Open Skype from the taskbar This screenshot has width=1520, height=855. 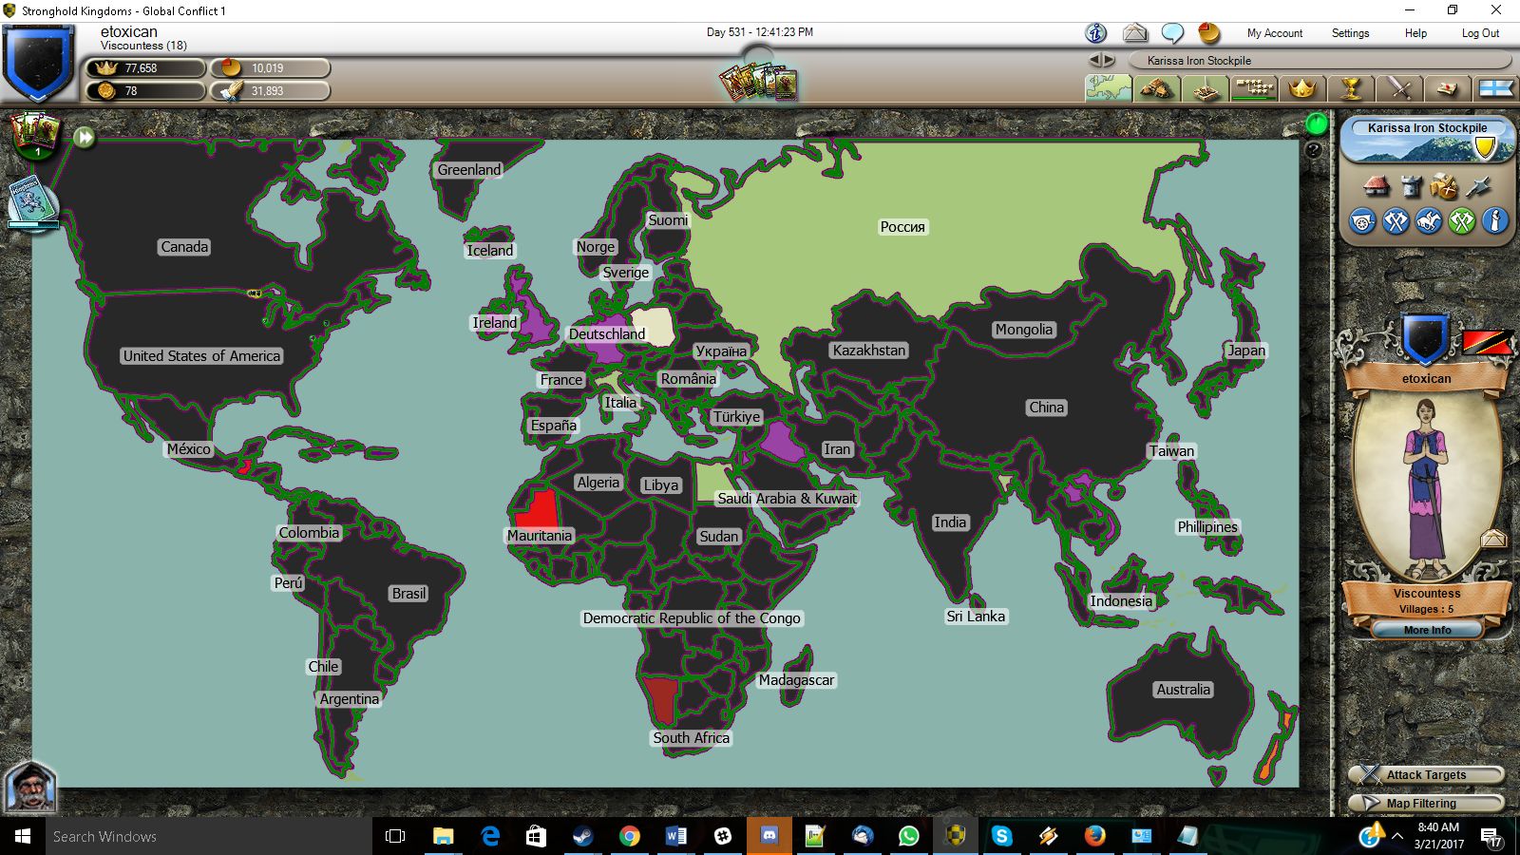(1002, 836)
